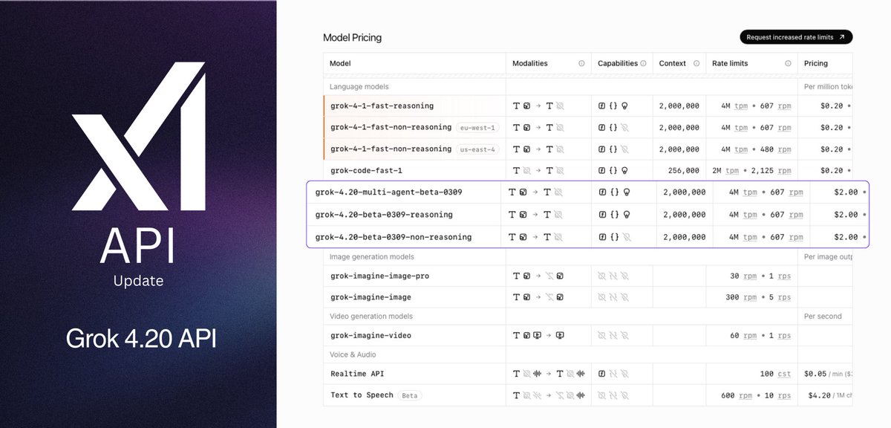
Task: Click the Model column header
Action: (340, 64)
